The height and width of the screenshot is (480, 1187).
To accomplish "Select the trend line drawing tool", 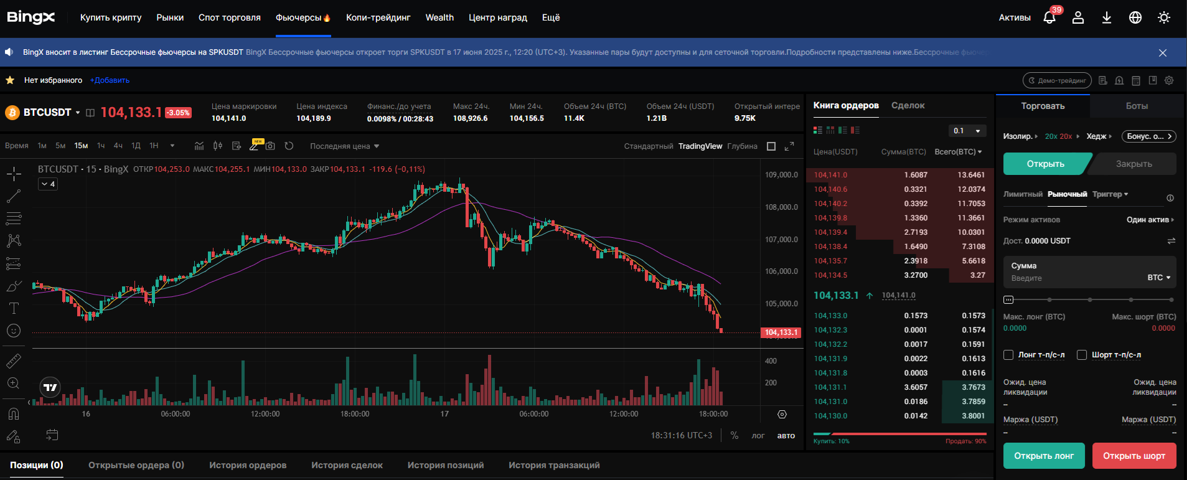I will click(14, 196).
